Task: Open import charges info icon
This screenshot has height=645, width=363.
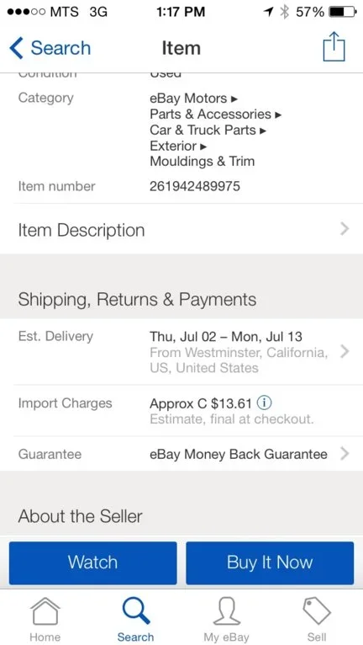Action: click(264, 402)
